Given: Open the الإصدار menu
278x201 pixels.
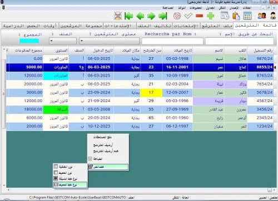Looking at the screenshot, I should (235, 8).
